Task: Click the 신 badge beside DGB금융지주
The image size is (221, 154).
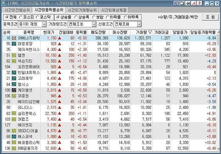Action: click(x=14, y=148)
